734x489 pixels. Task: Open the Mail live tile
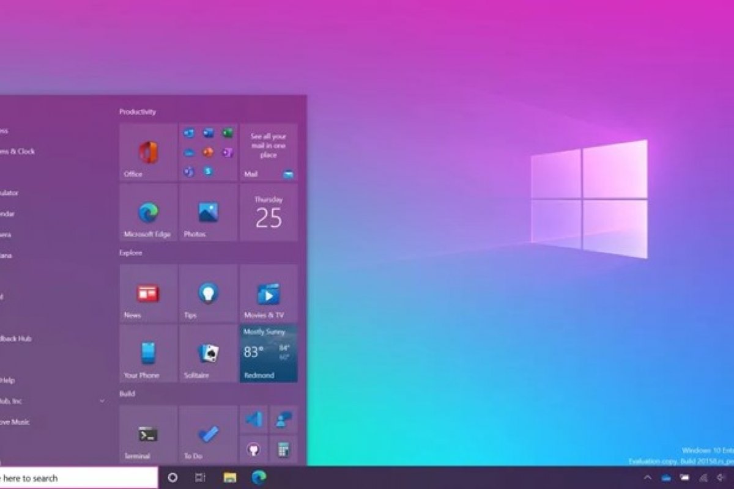point(269,152)
